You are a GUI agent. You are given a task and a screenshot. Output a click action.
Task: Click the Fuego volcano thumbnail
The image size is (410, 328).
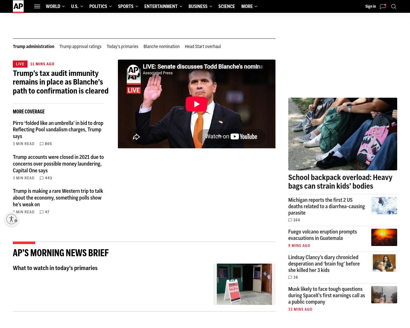[384, 237]
